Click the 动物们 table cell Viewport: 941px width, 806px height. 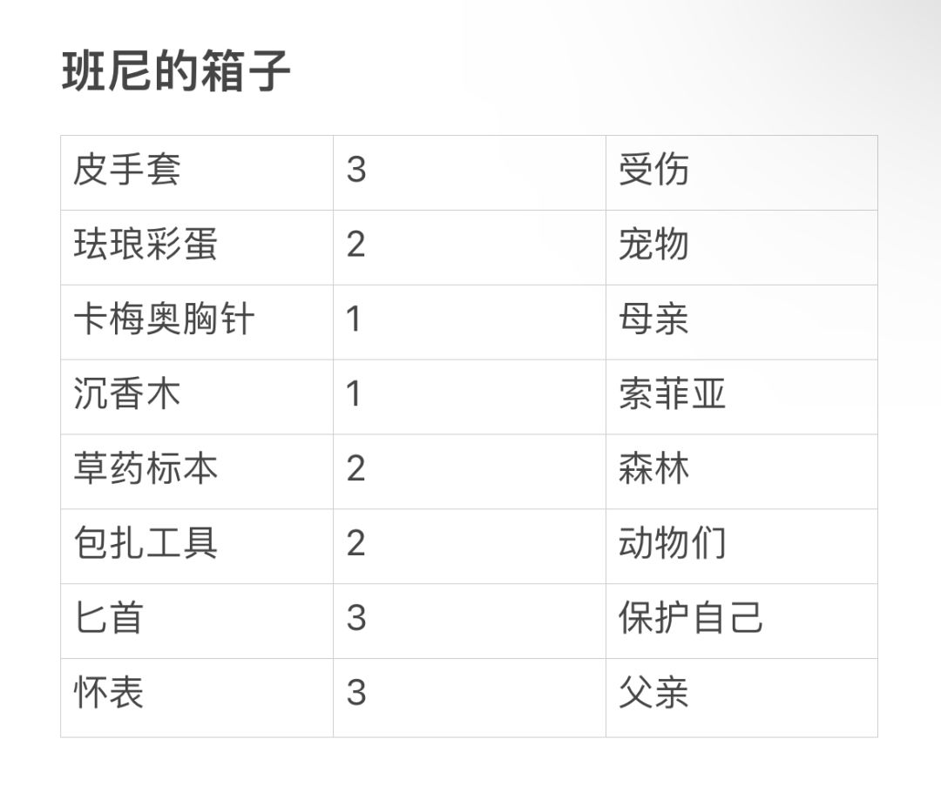pos(672,544)
